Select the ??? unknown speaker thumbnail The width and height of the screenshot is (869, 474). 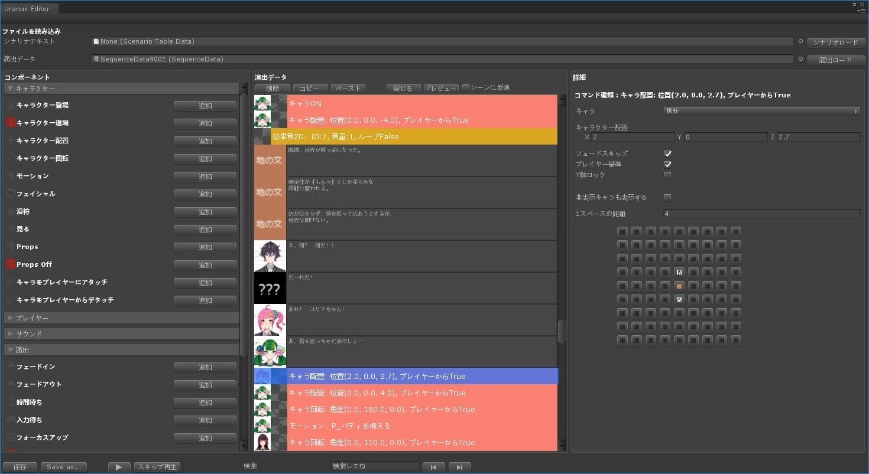click(x=270, y=288)
